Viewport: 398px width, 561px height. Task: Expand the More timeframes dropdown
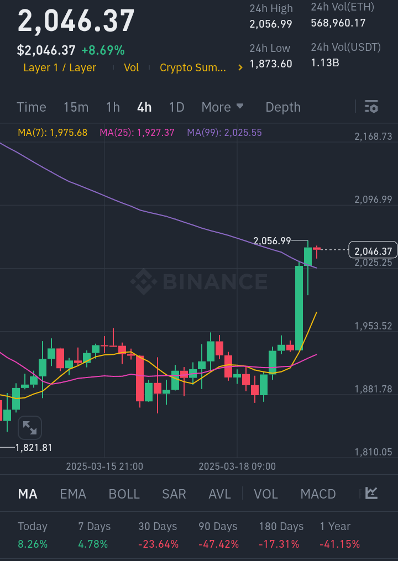[x=222, y=107]
